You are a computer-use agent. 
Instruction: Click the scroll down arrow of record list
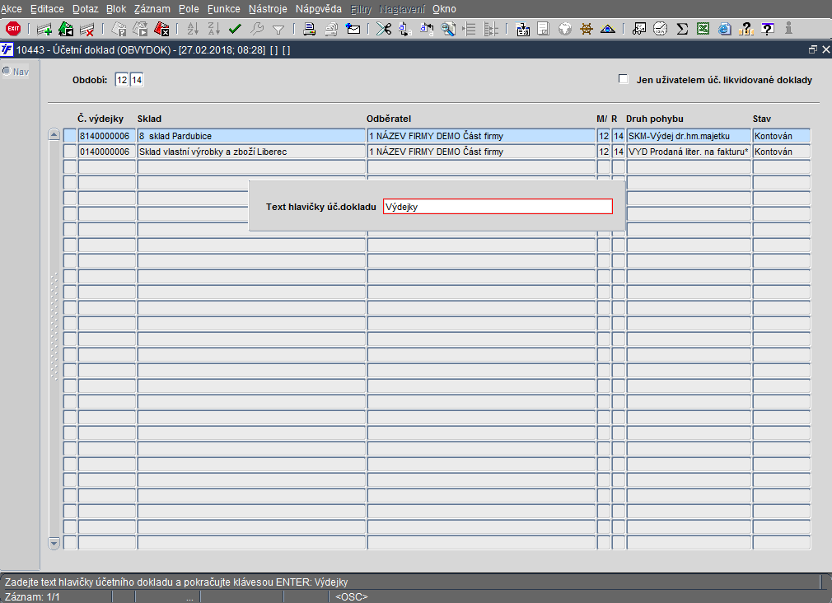pos(54,543)
